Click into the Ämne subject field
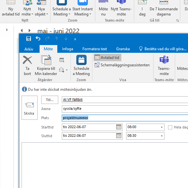Viewport: 188px width, 188px height. pos(125,109)
